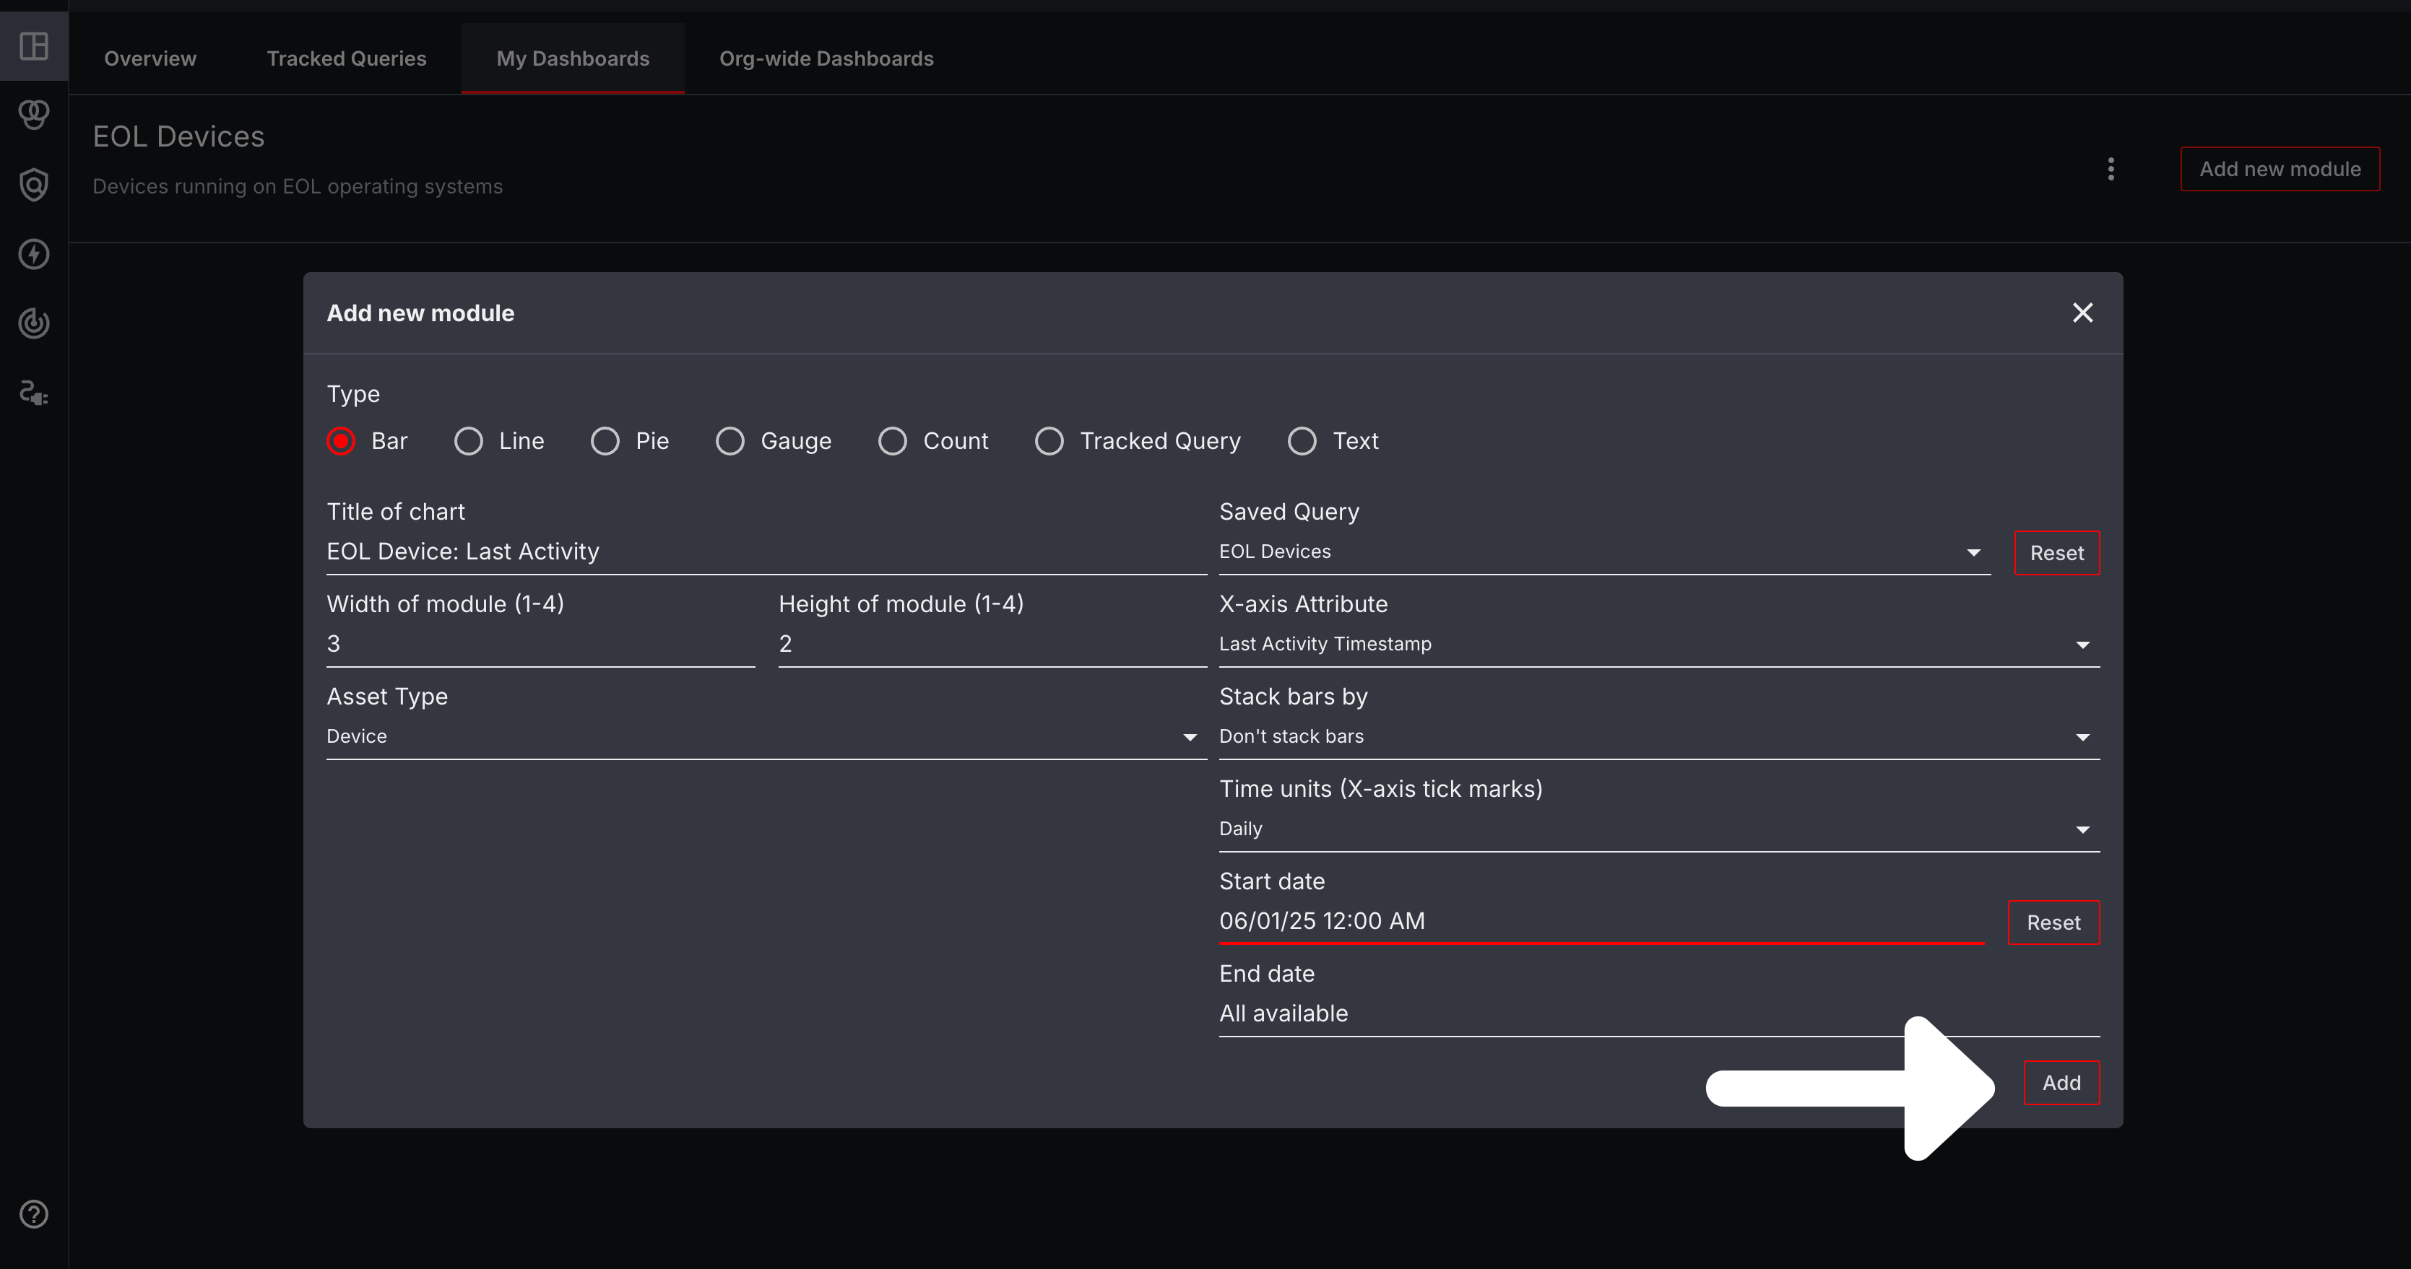Click the brain-shaped sidebar icon

pyautogui.click(x=34, y=114)
